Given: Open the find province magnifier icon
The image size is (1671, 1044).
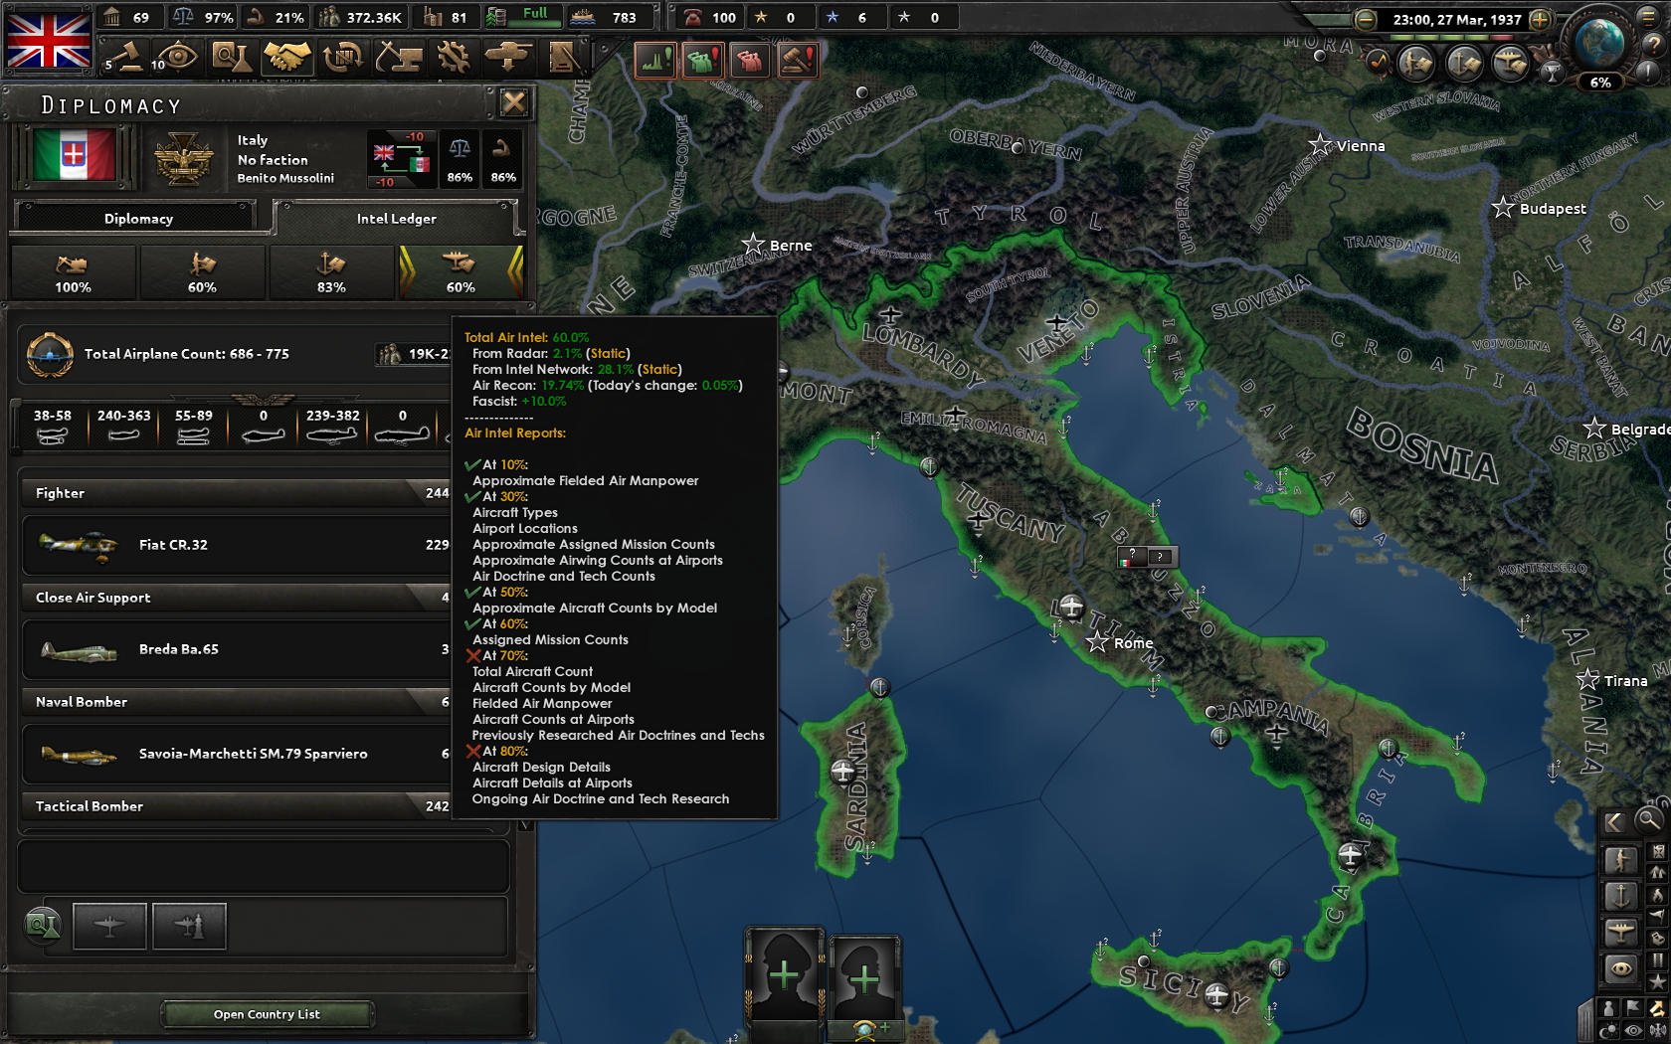Looking at the screenshot, I should pyautogui.click(x=1649, y=820).
